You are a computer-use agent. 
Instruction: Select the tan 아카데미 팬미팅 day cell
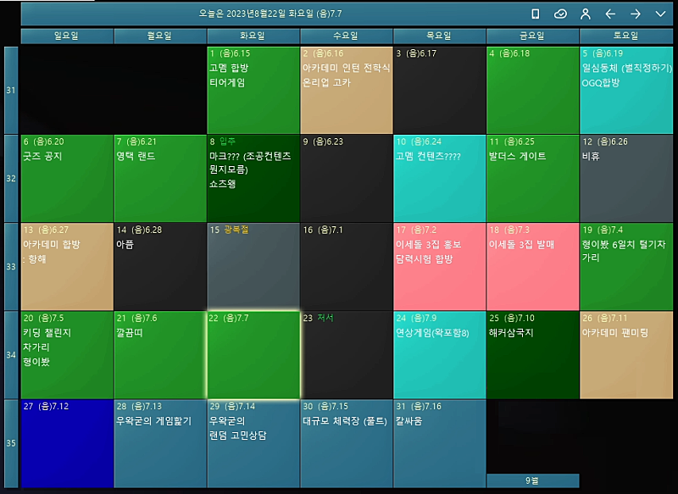point(626,356)
